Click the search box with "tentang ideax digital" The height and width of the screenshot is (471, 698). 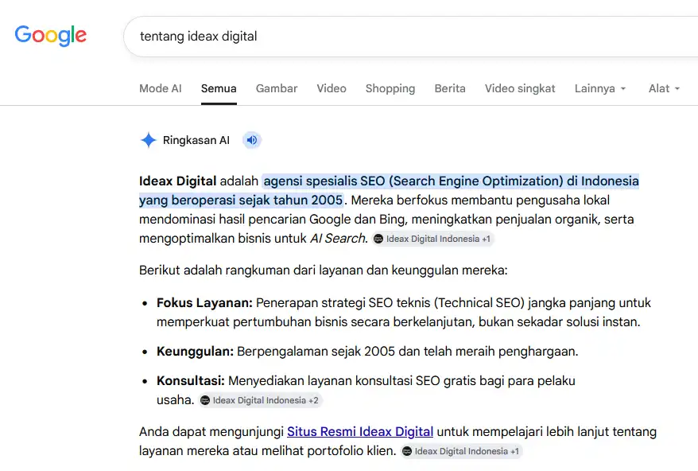tap(411, 37)
